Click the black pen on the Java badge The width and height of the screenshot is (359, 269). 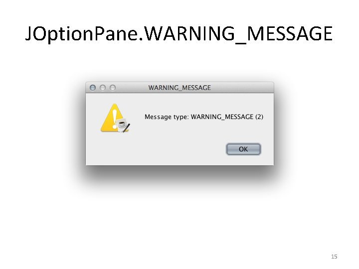pyautogui.click(x=127, y=128)
